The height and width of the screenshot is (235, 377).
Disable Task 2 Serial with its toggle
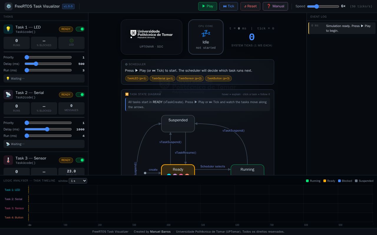80,95
